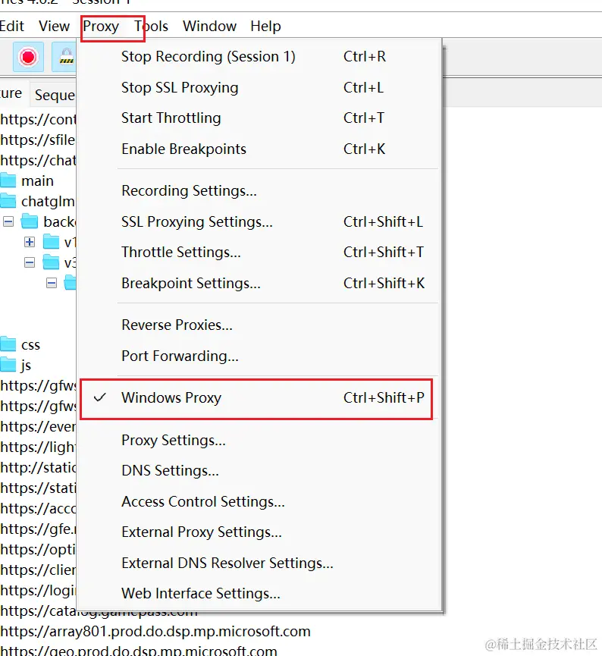Select the chatglm folder in the tree
This screenshot has height=656, width=602.
point(48,202)
